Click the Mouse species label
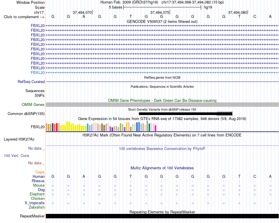 tap(39, 185)
